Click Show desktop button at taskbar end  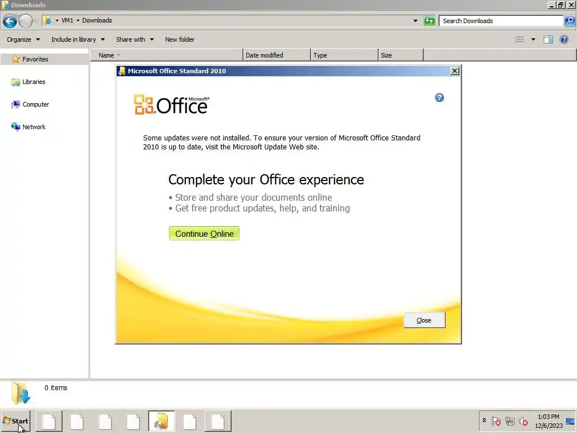[571, 421]
